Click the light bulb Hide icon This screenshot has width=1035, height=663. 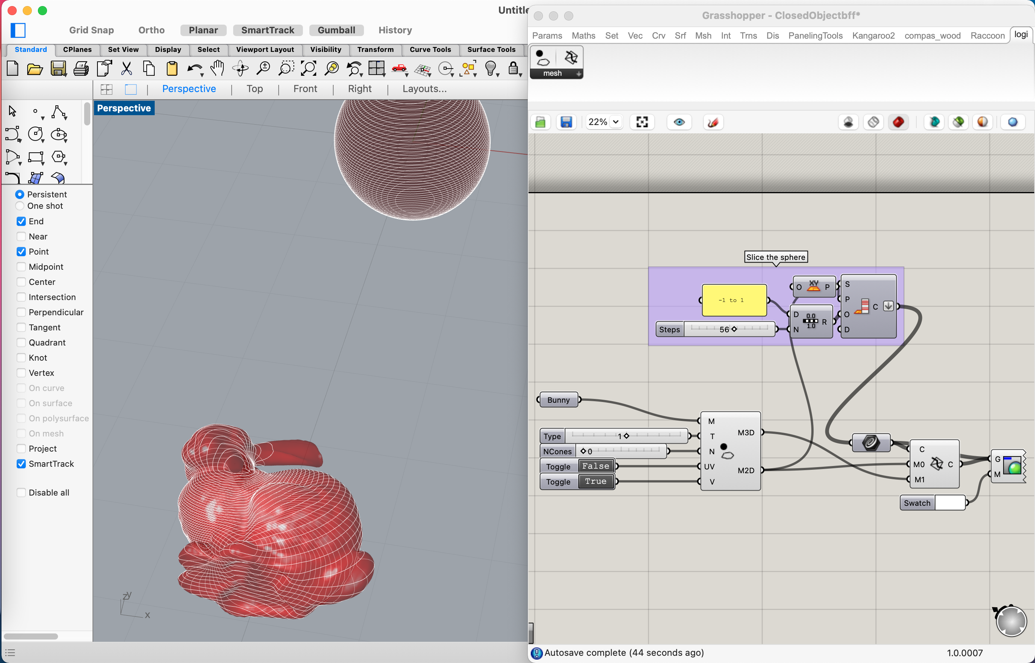click(490, 68)
